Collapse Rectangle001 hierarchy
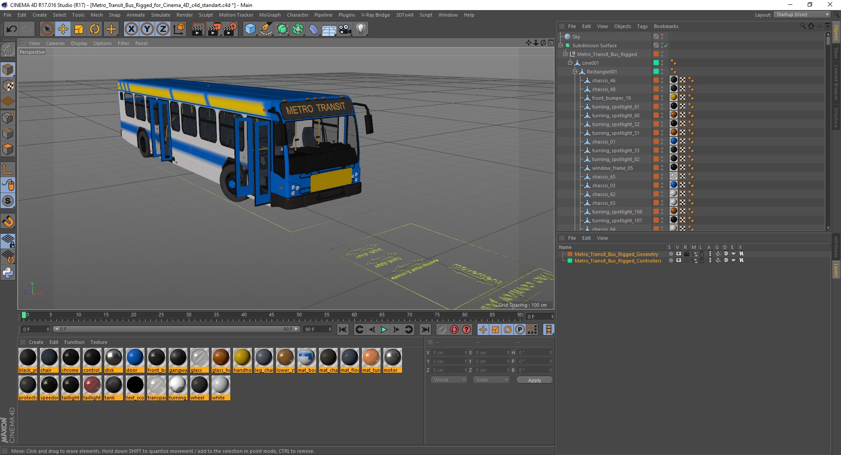The width and height of the screenshot is (841, 455). coord(575,72)
